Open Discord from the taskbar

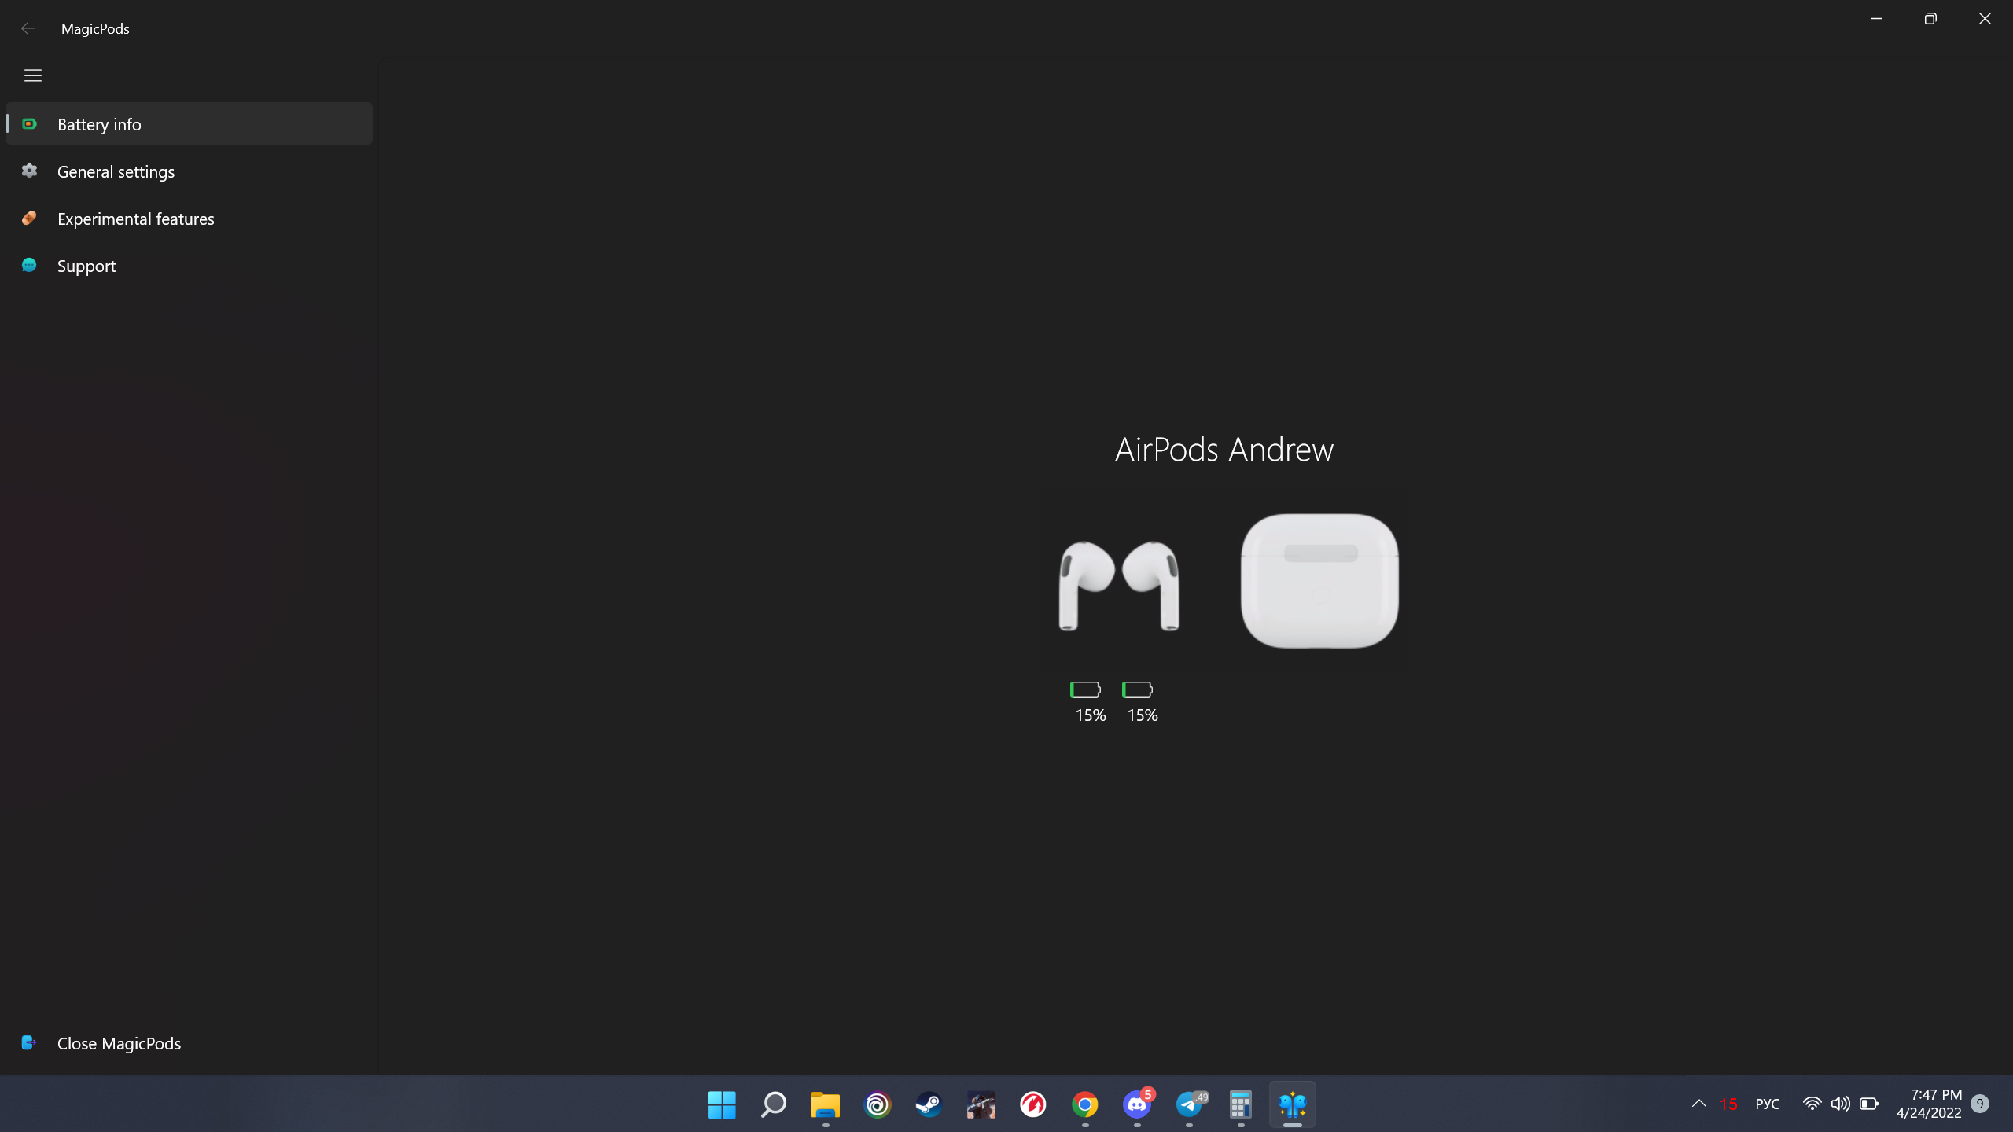(x=1137, y=1104)
